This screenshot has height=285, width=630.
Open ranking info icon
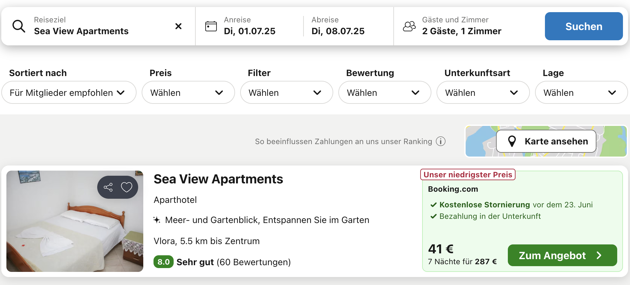(x=441, y=141)
